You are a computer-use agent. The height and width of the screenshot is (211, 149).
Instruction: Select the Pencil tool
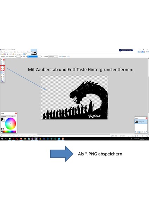coord(2,75)
